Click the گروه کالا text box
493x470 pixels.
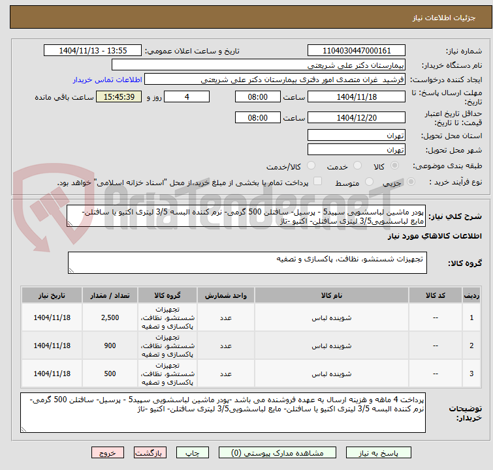[x=247, y=263]
